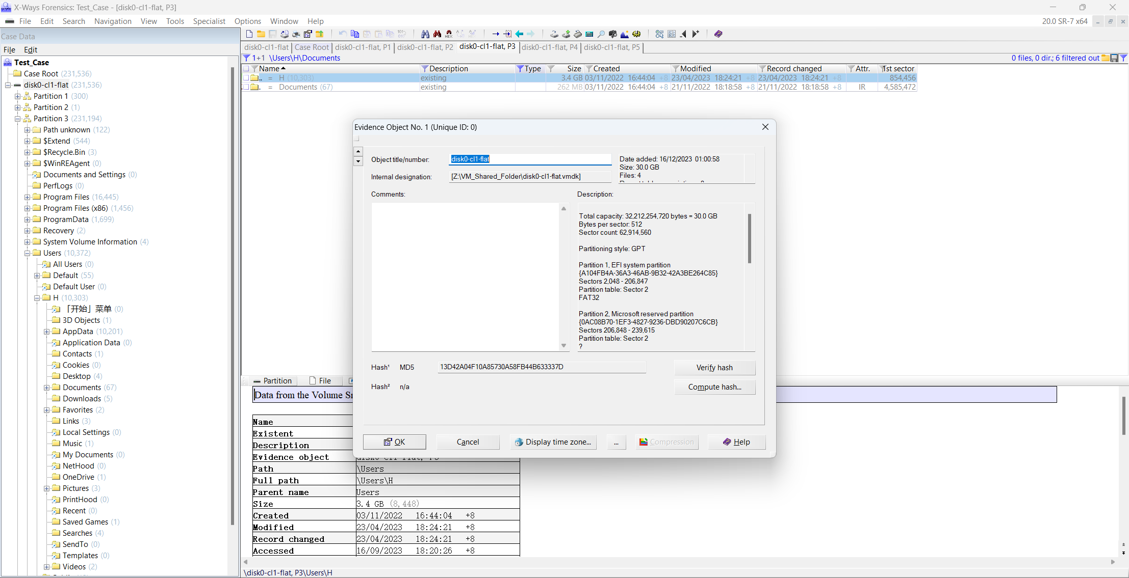
Task: Toggle the Description column filter funnel
Action: pos(424,69)
